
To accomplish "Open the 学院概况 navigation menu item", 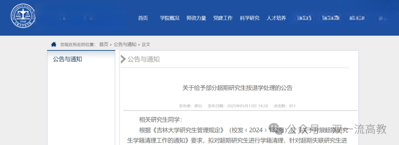I will tap(170, 18).
